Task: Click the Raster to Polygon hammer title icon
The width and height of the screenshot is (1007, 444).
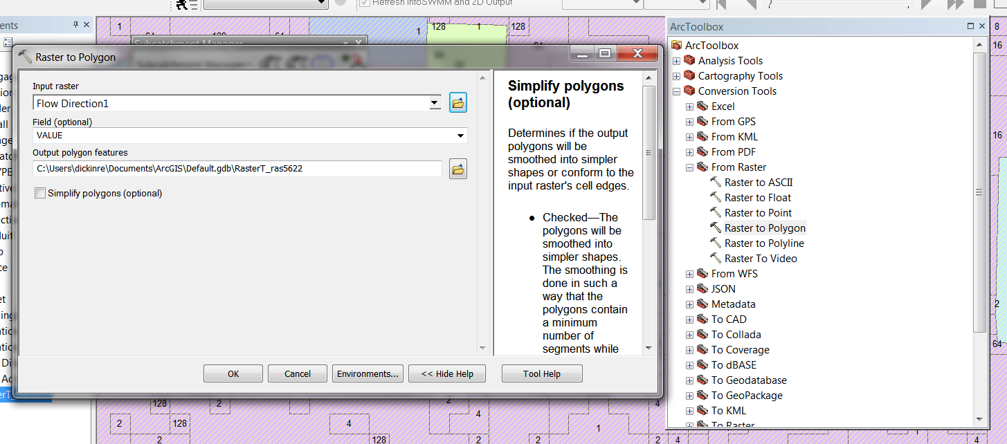Action: coord(25,57)
